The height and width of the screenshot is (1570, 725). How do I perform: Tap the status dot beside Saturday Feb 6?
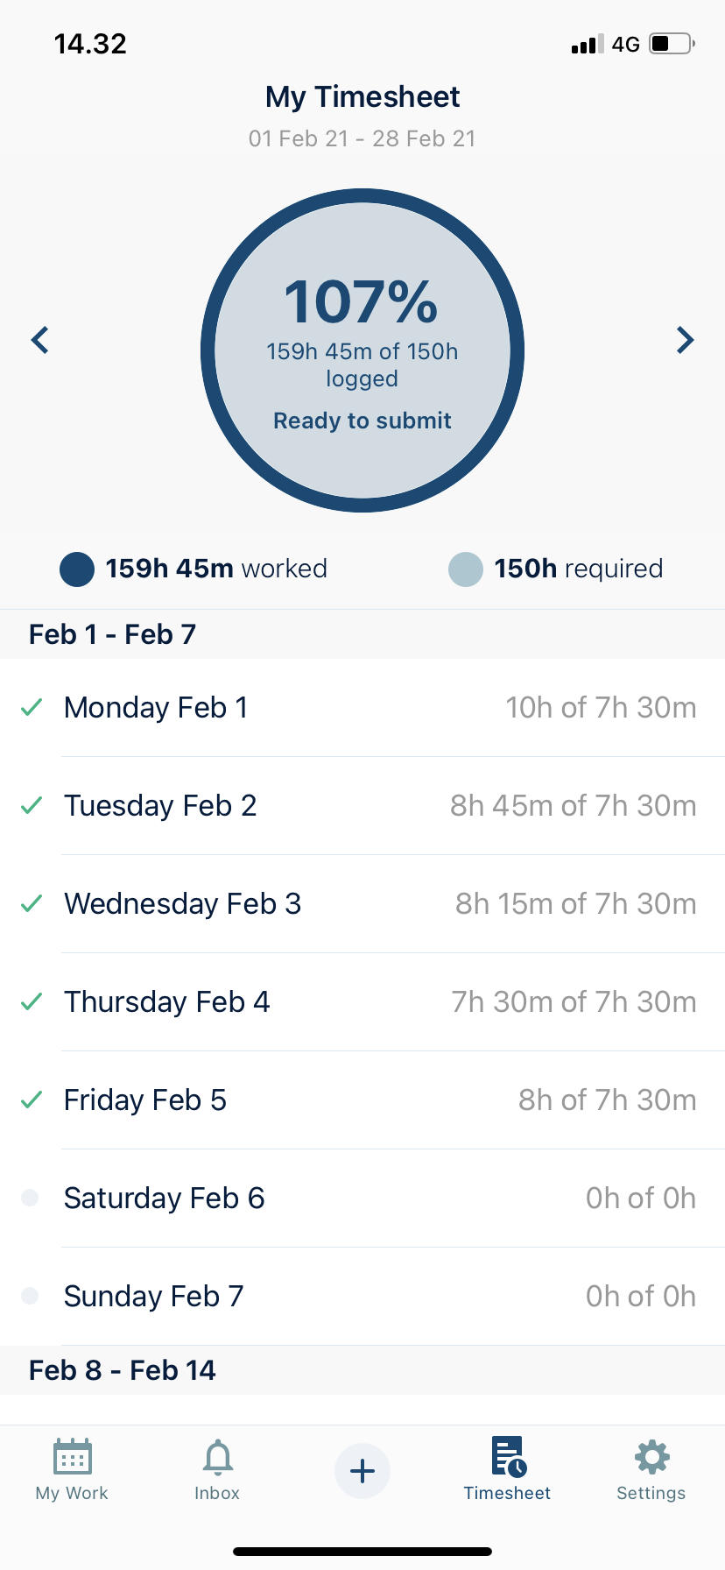pyautogui.click(x=30, y=1198)
